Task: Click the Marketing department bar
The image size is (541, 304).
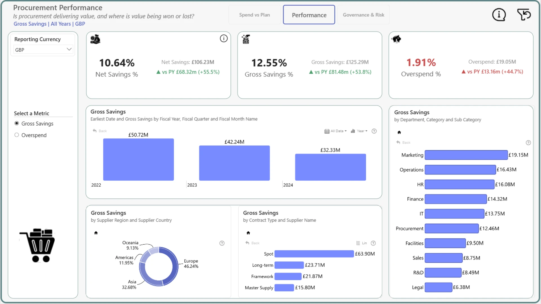Action: pos(466,155)
